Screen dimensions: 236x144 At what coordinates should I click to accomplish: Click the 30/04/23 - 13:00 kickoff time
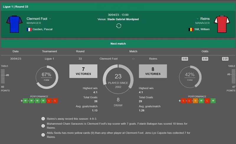tap(118, 15)
